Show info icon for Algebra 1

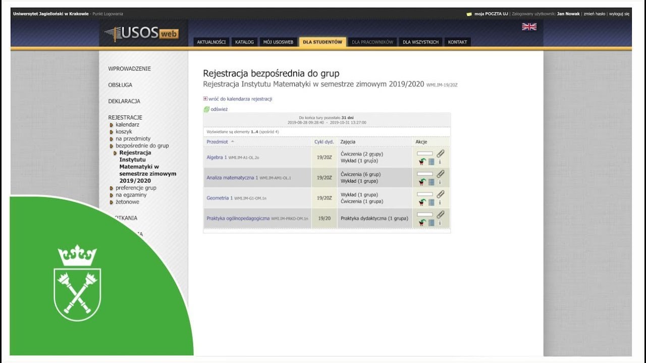(440, 162)
